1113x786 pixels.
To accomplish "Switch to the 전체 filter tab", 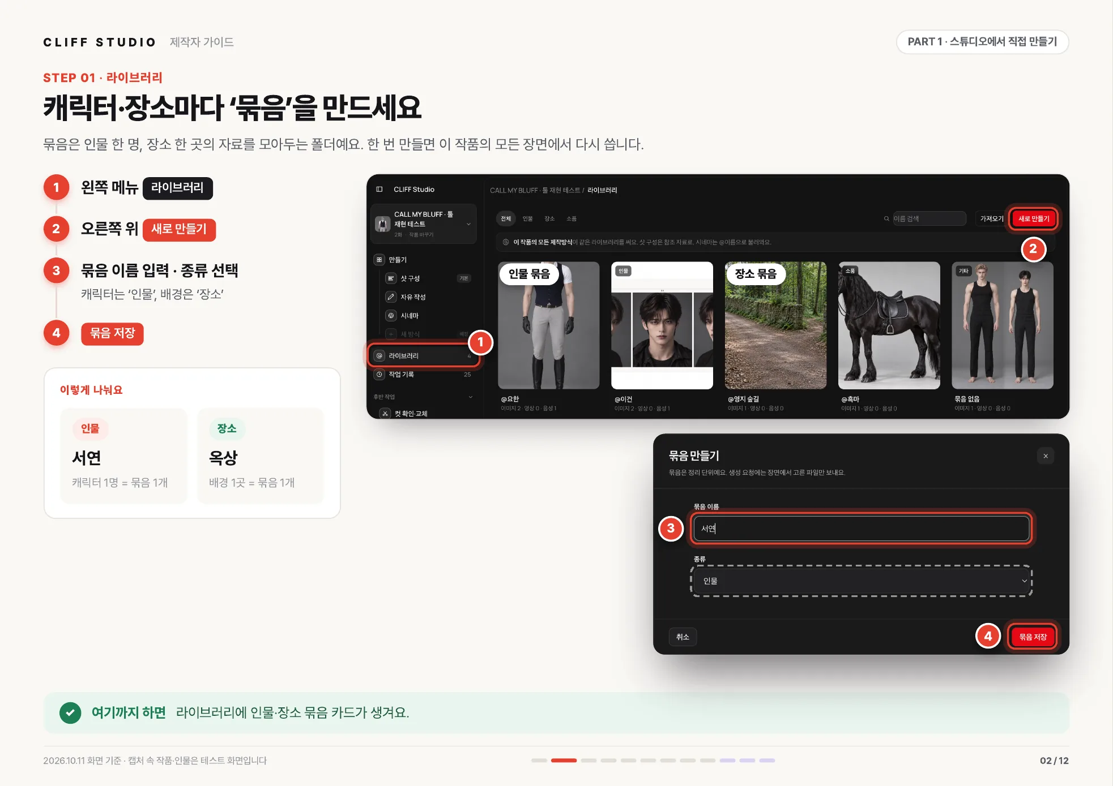I will click(506, 218).
